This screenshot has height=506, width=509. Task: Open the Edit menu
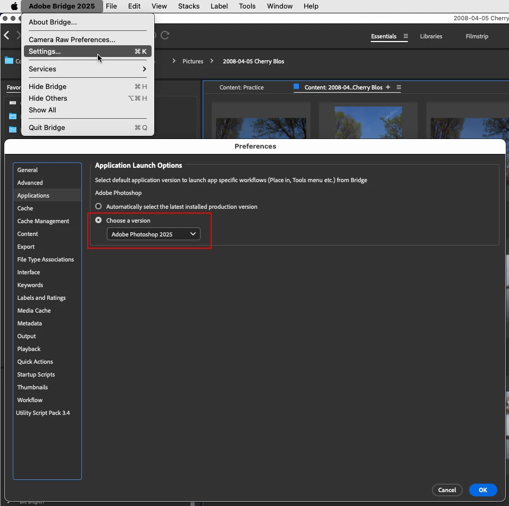(134, 6)
